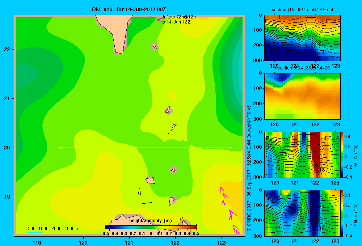This screenshot has width=362, height=246.
Task: Click the 14 contour label in vel. N section
Action: tap(278, 169)
